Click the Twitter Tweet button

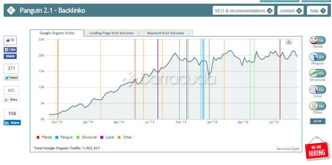click(11, 78)
